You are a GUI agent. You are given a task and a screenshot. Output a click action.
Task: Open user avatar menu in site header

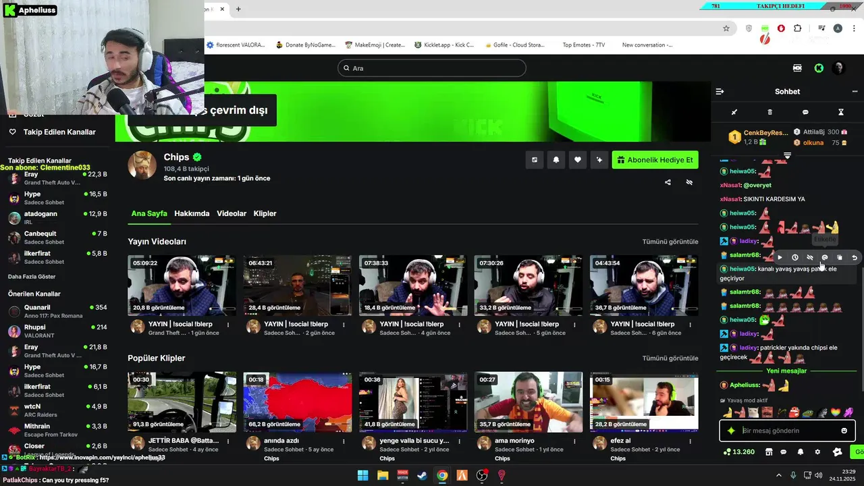(x=838, y=68)
